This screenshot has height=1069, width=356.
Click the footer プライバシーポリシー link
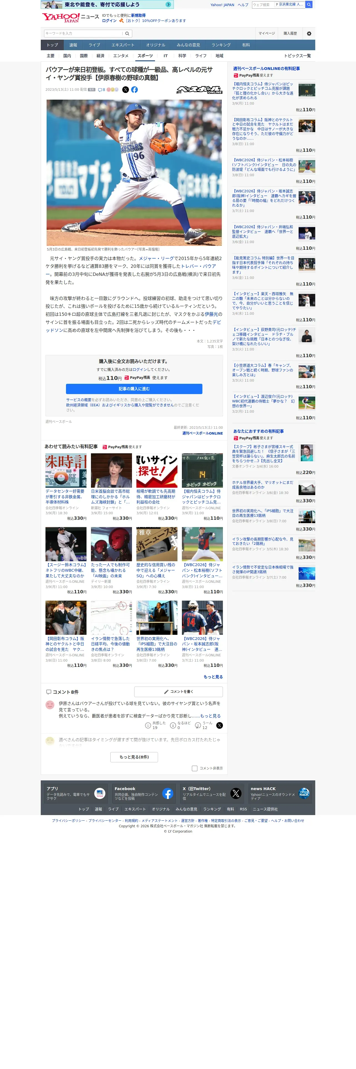coord(68,820)
